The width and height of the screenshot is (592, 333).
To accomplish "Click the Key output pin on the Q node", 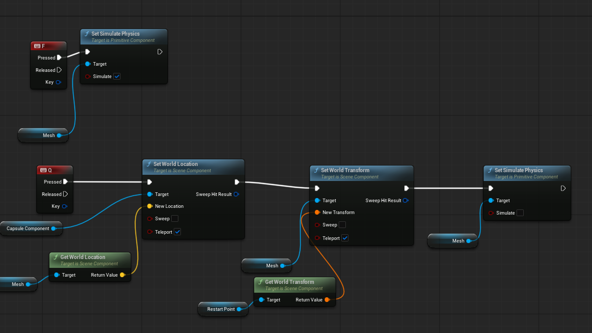I will 65,206.
